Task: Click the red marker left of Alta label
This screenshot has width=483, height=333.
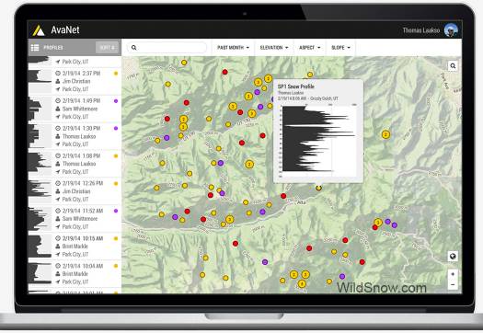Action: point(283,196)
